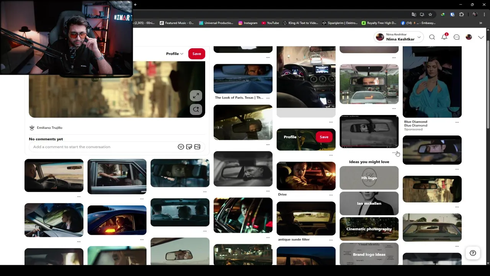490x276 pixels.
Task: Open the Blue Diamond sponsored pin image
Action: tap(432, 82)
